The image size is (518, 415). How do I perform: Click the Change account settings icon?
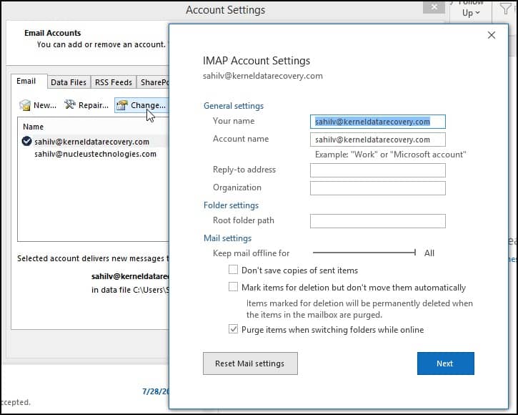(121, 105)
